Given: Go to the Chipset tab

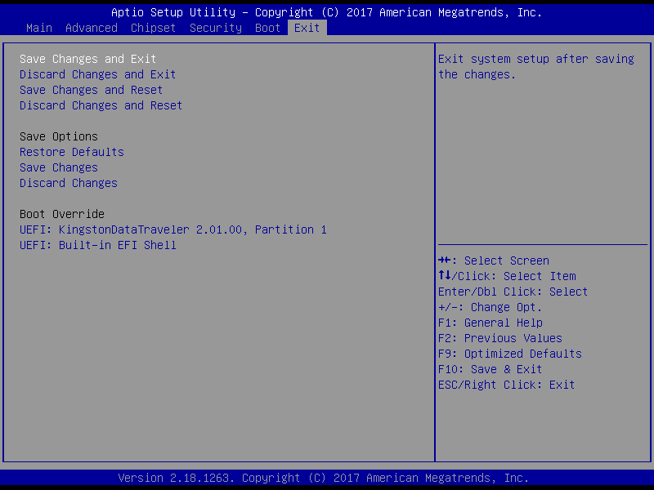Looking at the screenshot, I should (x=153, y=28).
